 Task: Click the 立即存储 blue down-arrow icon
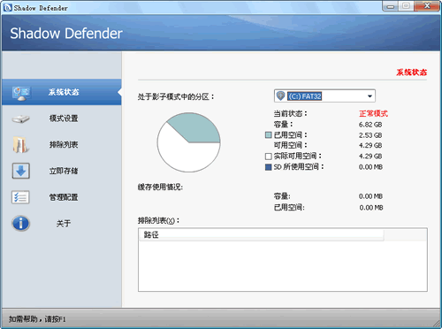(20, 171)
